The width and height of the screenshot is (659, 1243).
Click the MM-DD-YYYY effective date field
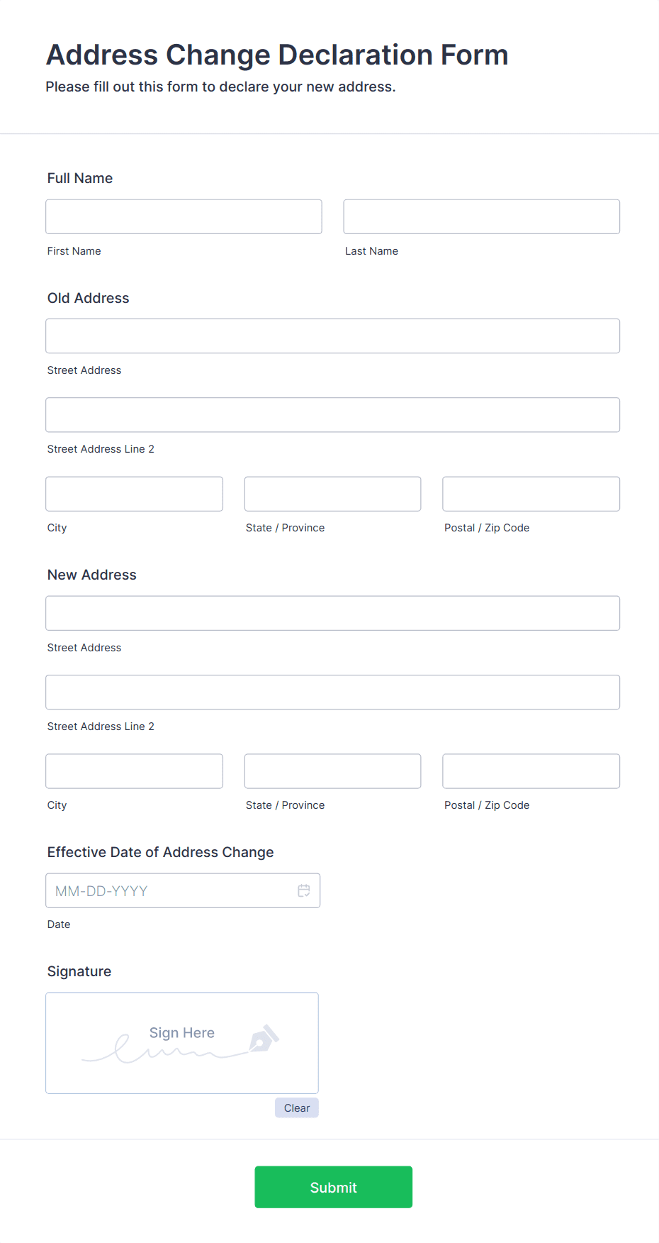point(170,890)
